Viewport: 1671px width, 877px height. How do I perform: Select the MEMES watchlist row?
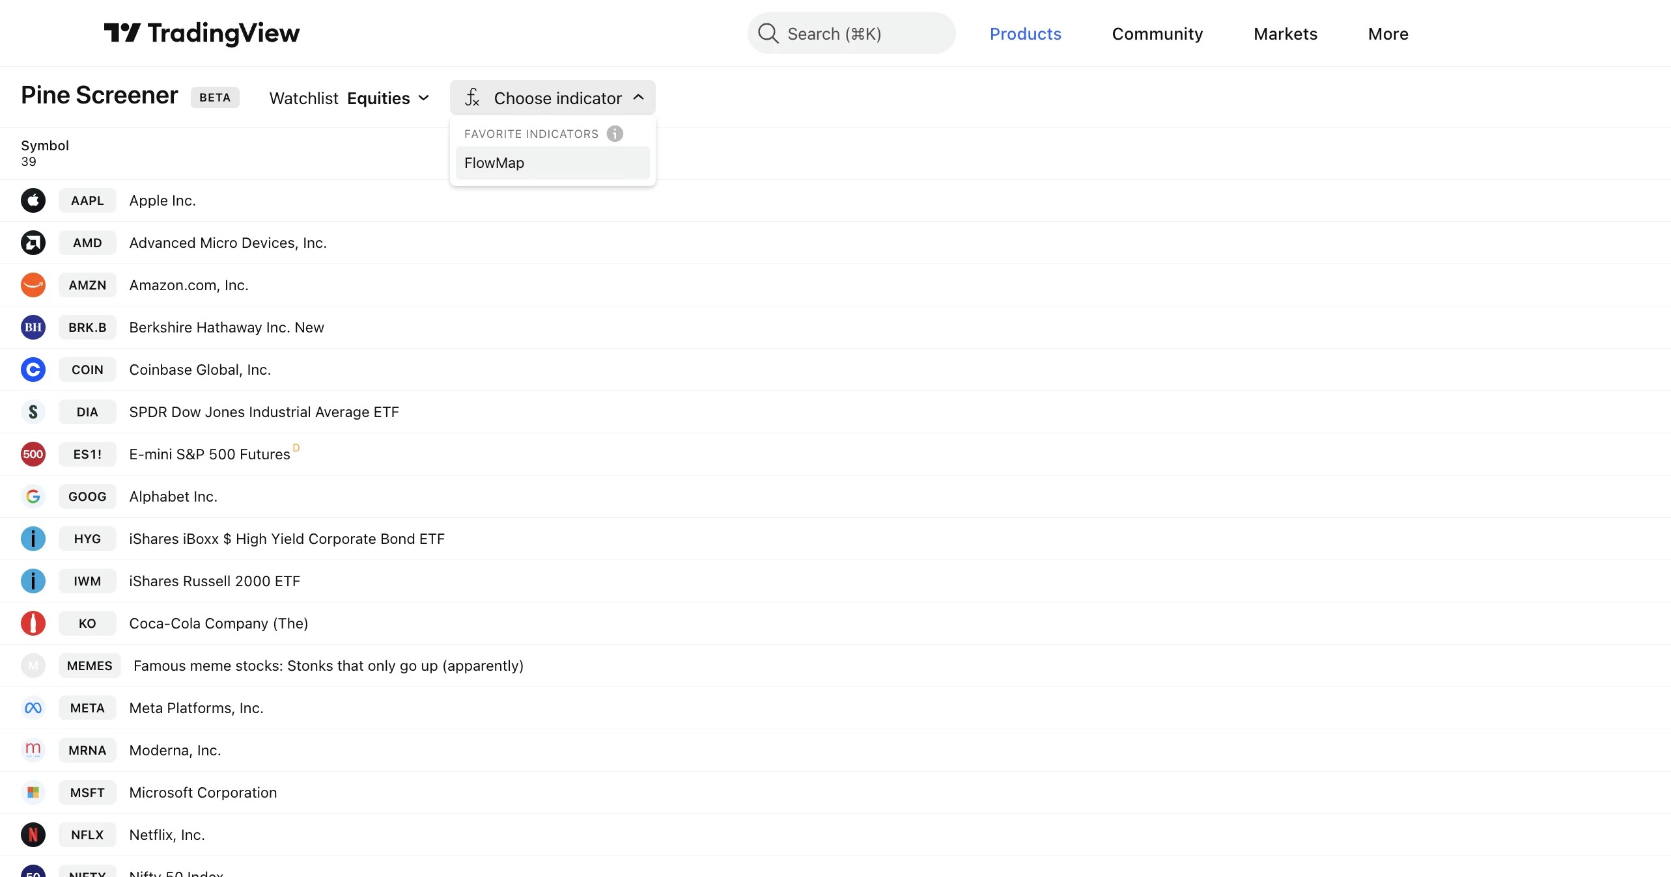pos(89,666)
